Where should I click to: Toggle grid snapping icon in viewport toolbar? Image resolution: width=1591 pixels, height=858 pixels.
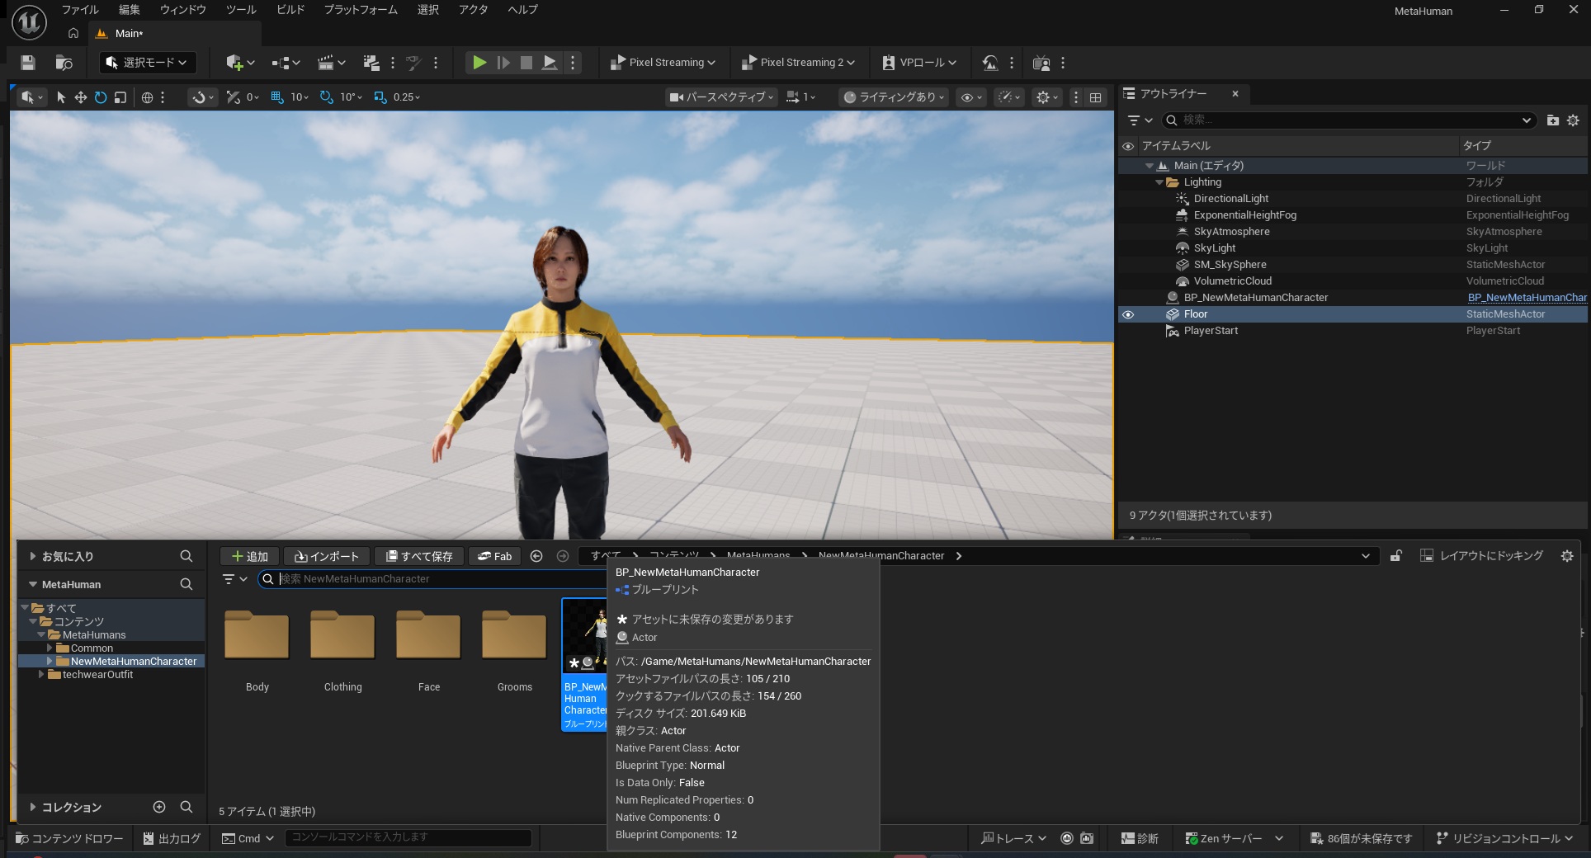[277, 97]
